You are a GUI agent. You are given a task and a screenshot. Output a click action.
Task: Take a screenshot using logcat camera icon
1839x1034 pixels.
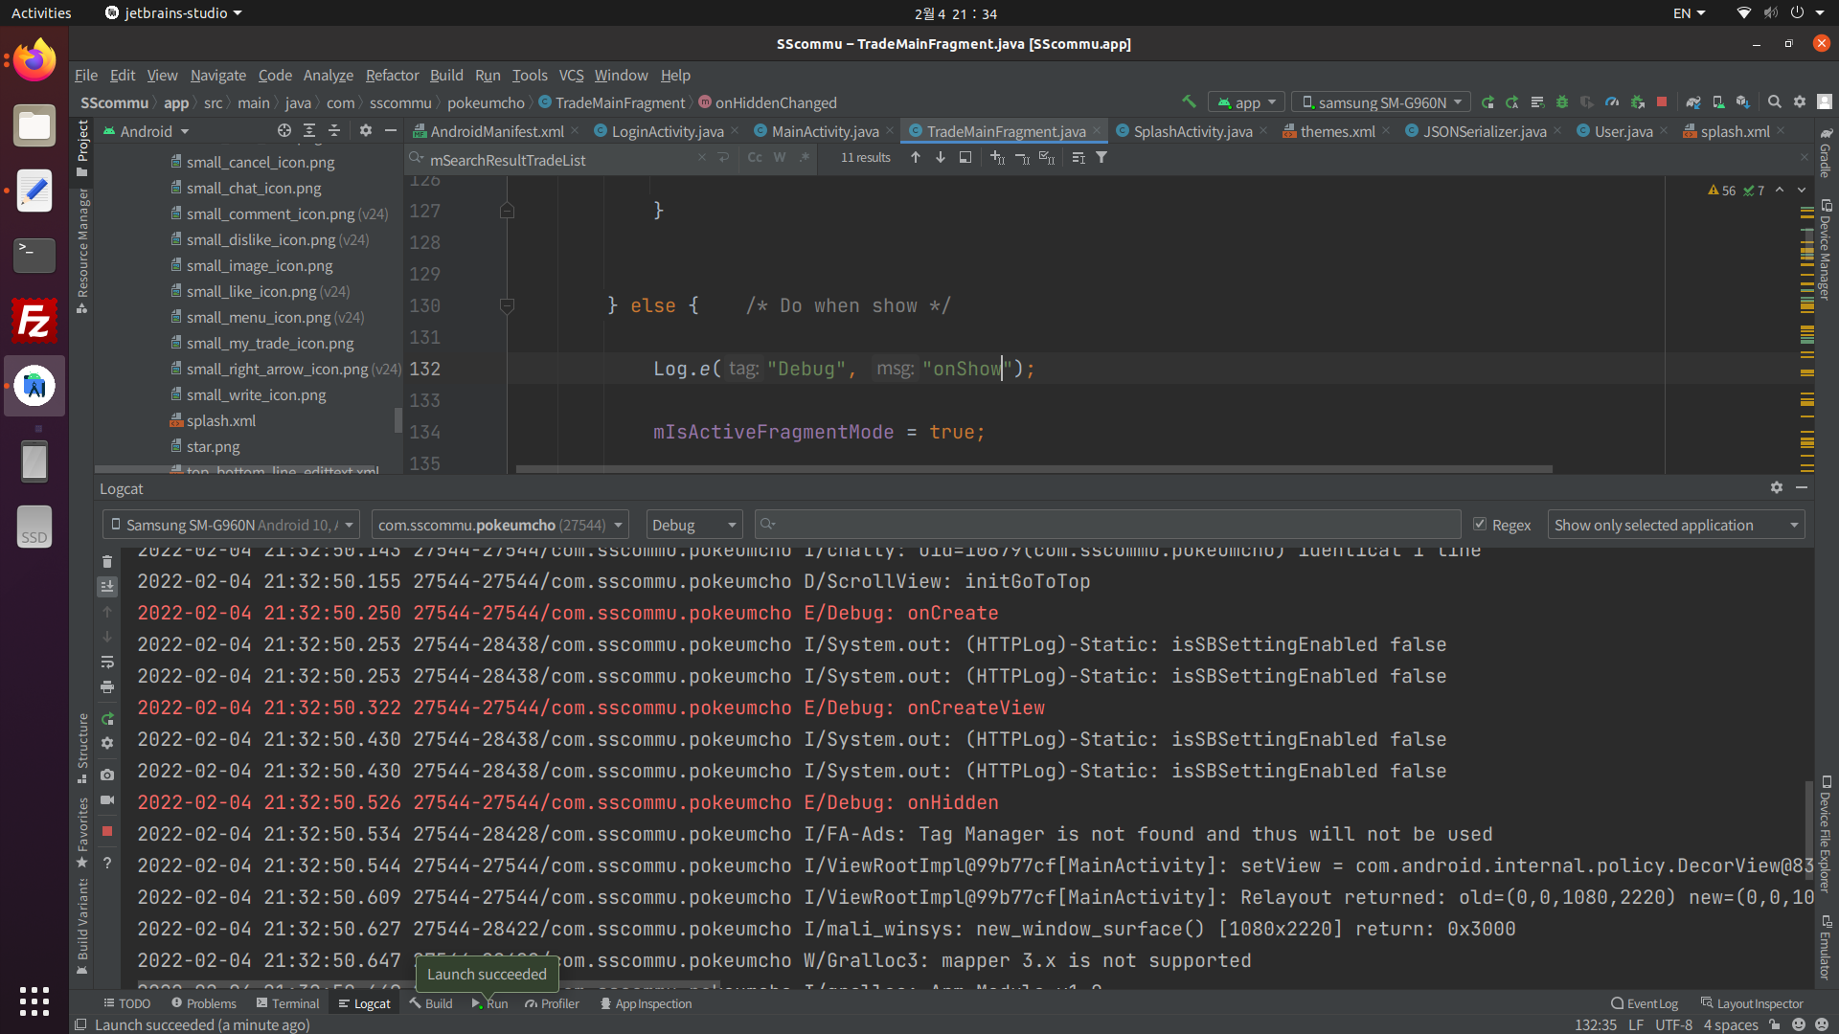(x=107, y=775)
